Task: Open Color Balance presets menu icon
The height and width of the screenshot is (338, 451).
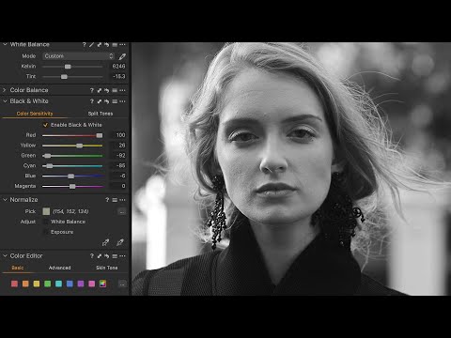Action: point(115,90)
